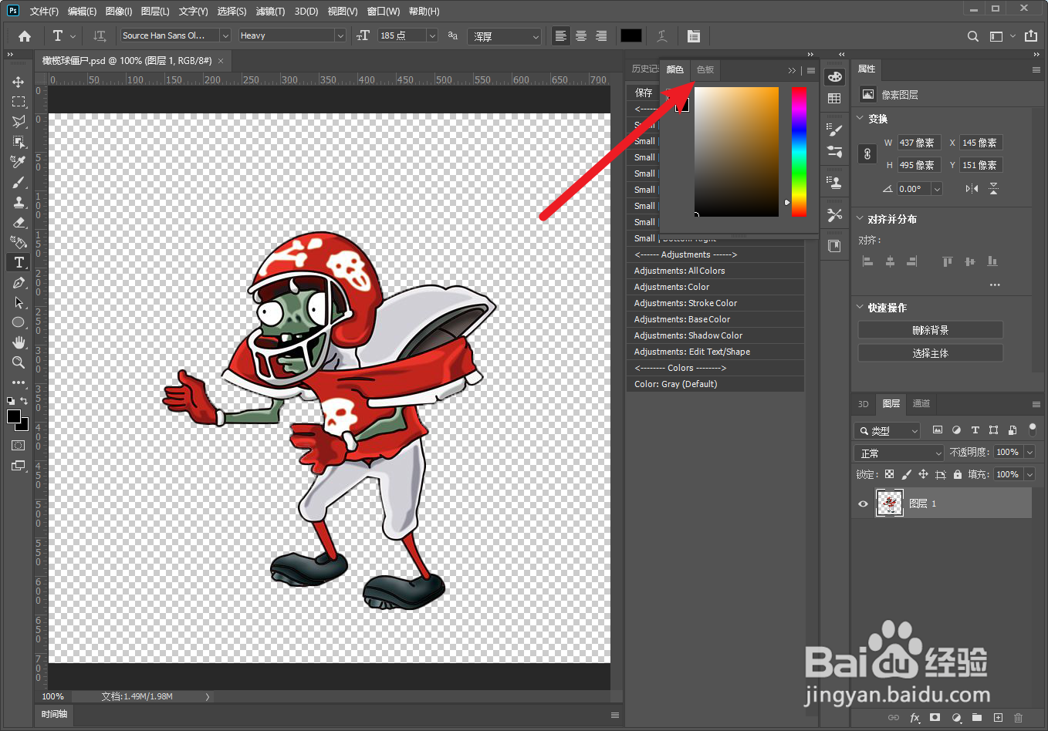Hide layer 图层 1 via eye icon
The width and height of the screenshot is (1048, 731).
tap(863, 504)
